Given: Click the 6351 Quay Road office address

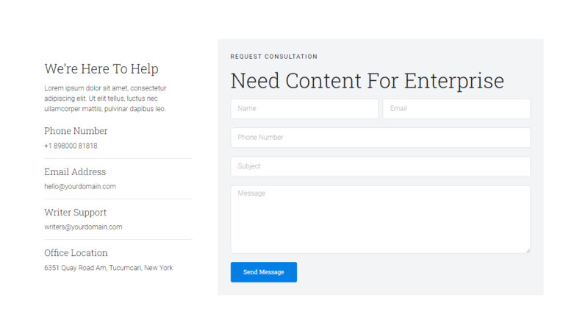Looking at the screenshot, I should 108,268.
